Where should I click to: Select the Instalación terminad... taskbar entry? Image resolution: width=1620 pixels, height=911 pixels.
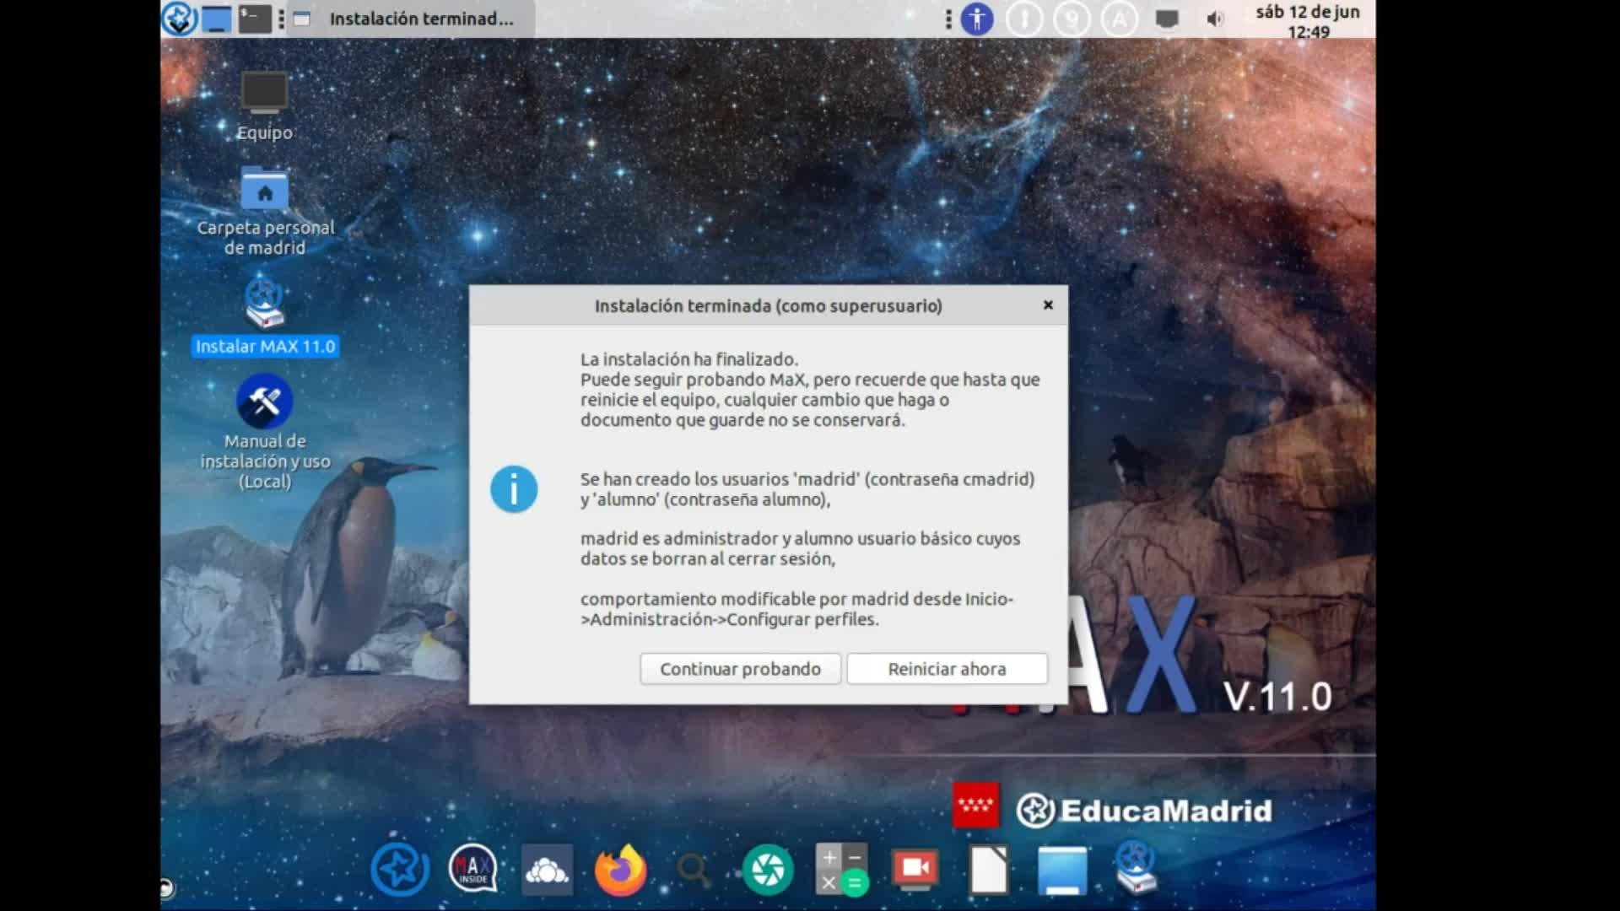point(412,19)
